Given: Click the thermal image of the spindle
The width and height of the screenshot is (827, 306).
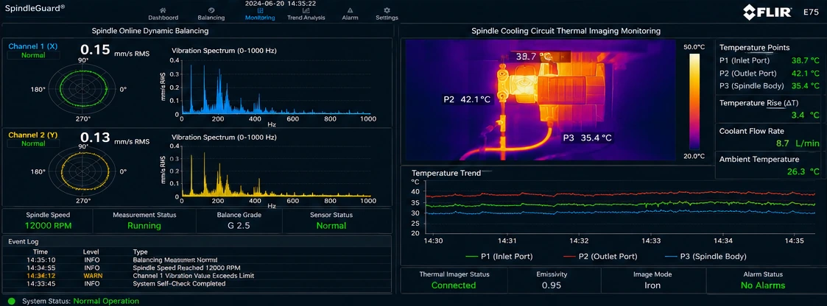Looking at the screenshot, I should click(540, 100).
